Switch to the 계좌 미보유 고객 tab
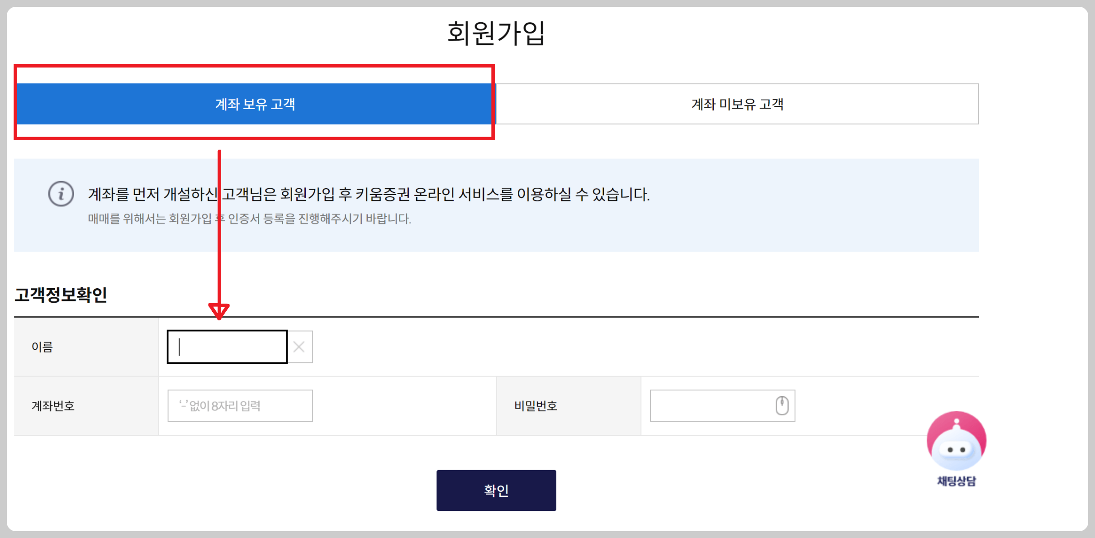The image size is (1095, 538). click(737, 104)
